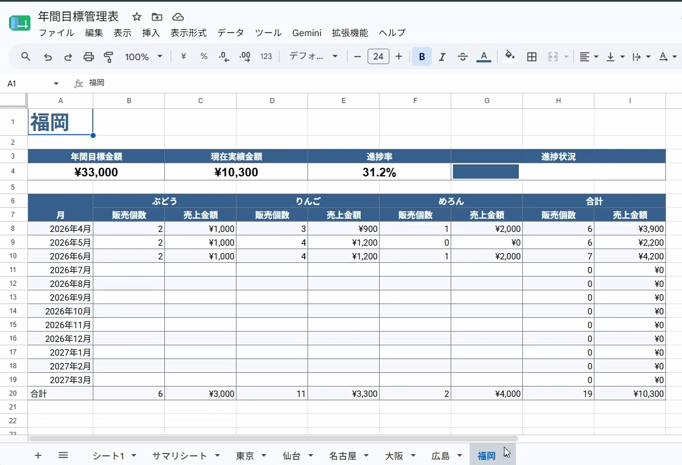The height and width of the screenshot is (465, 682).
Task: Click the move to folder icon
Action: (157, 17)
